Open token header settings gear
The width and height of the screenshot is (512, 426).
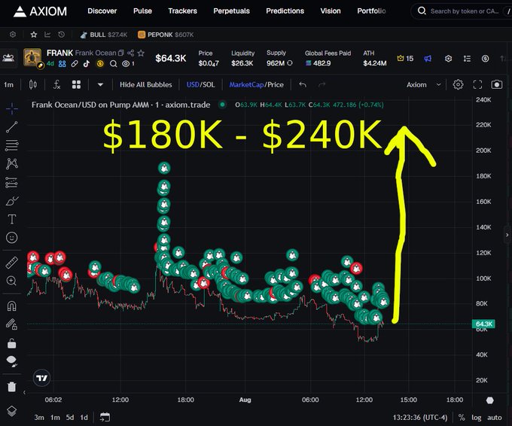coord(448,59)
